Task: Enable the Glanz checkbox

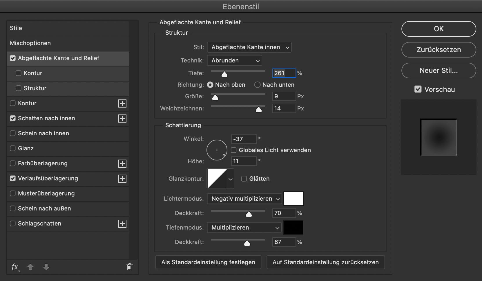Action: click(x=13, y=148)
